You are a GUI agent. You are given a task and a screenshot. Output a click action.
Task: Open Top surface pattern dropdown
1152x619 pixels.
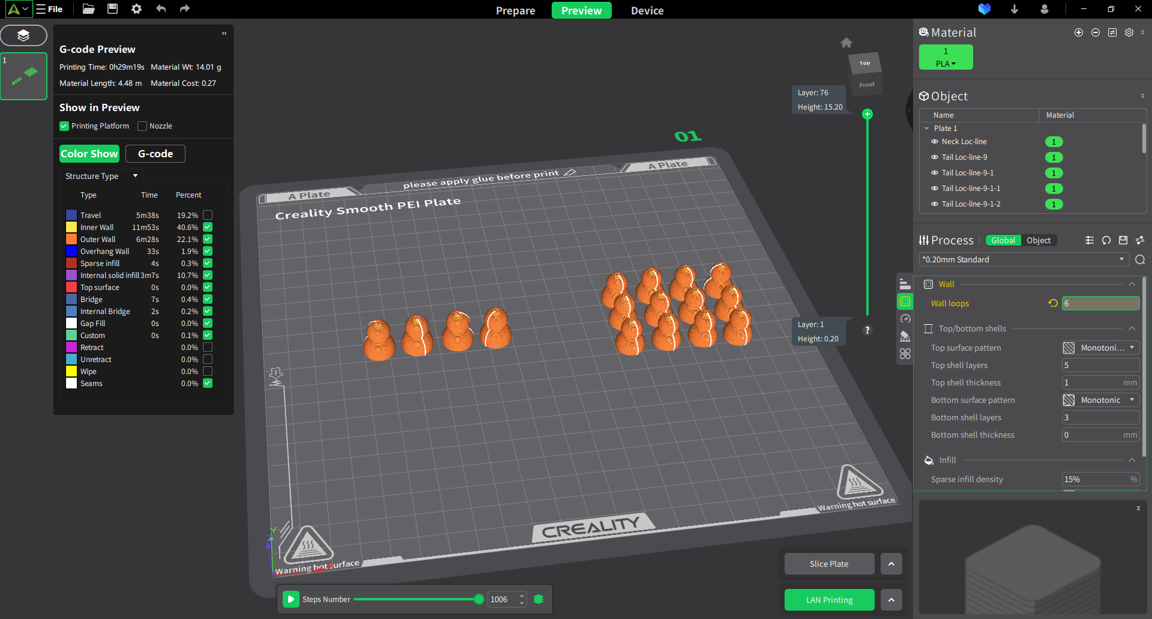coord(1100,348)
